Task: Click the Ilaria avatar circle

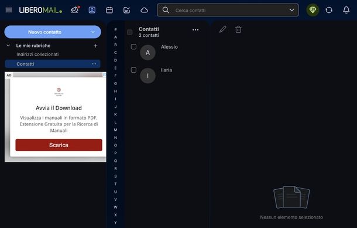Action: 147,76
